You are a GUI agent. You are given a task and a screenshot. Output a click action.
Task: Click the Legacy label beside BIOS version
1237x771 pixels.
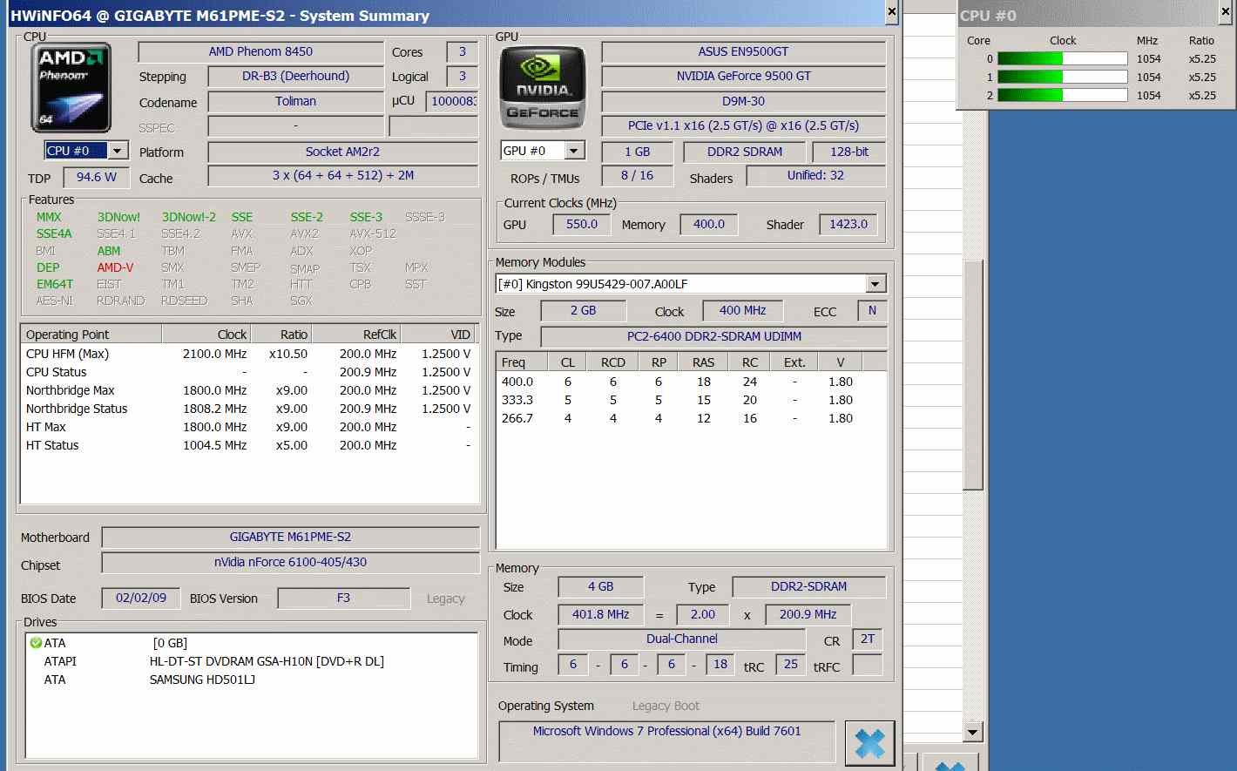tap(445, 599)
